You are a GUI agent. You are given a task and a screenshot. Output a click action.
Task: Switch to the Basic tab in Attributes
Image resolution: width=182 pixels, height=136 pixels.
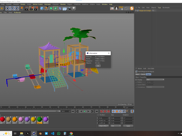click(138, 74)
